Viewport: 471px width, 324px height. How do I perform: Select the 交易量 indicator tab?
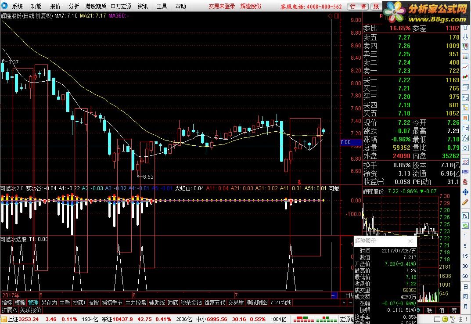236,302
